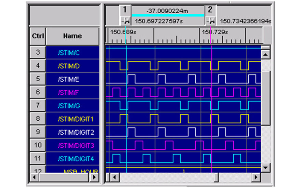
Task: Click the delta time -37.0090224m readout
Action: click(x=167, y=11)
